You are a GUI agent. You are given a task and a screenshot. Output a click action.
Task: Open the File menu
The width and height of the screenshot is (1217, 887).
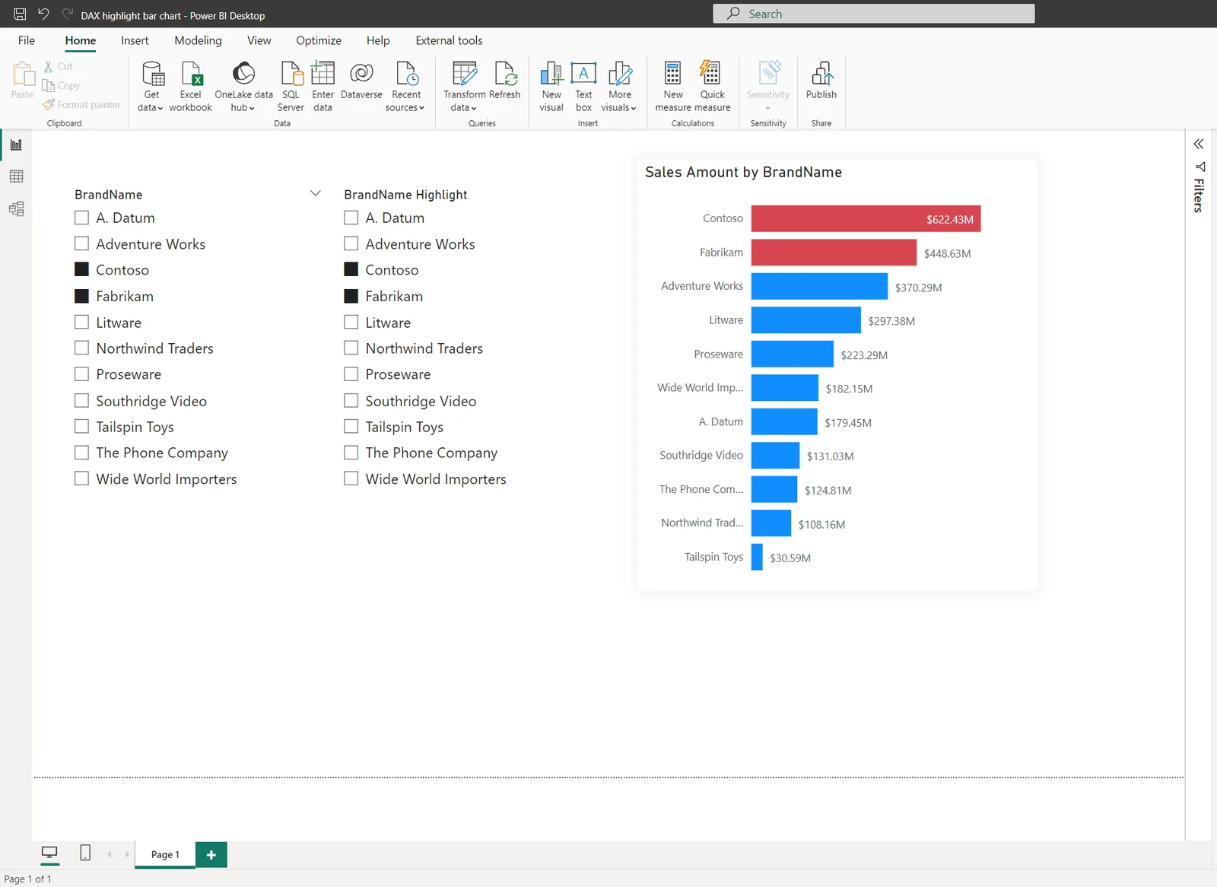(27, 40)
